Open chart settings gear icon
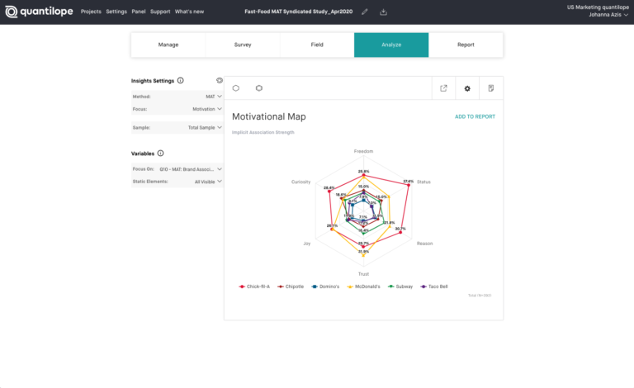 [x=467, y=88]
